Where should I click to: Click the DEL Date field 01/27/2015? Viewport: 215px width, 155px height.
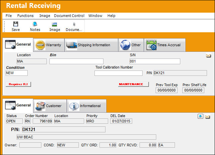pos(121,121)
